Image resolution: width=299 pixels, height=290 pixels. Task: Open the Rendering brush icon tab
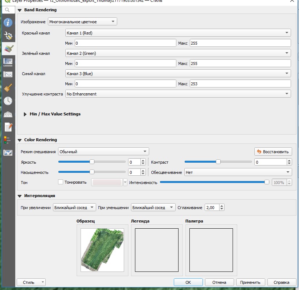tap(8, 87)
